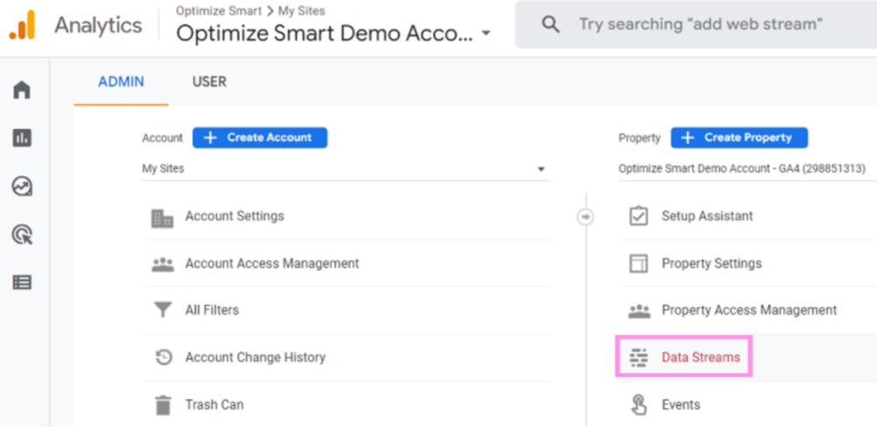Open Account Access Management
The image size is (877, 427).
tap(272, 263)
